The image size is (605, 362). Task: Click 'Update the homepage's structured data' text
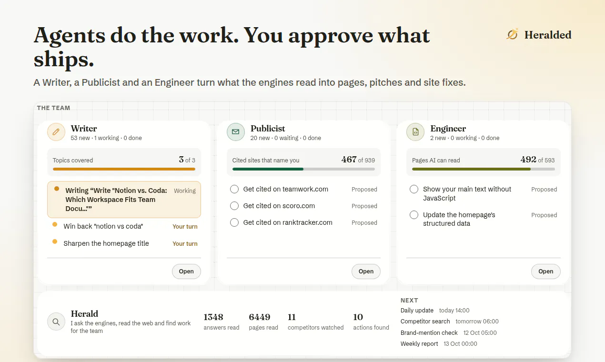pos(459,219)
